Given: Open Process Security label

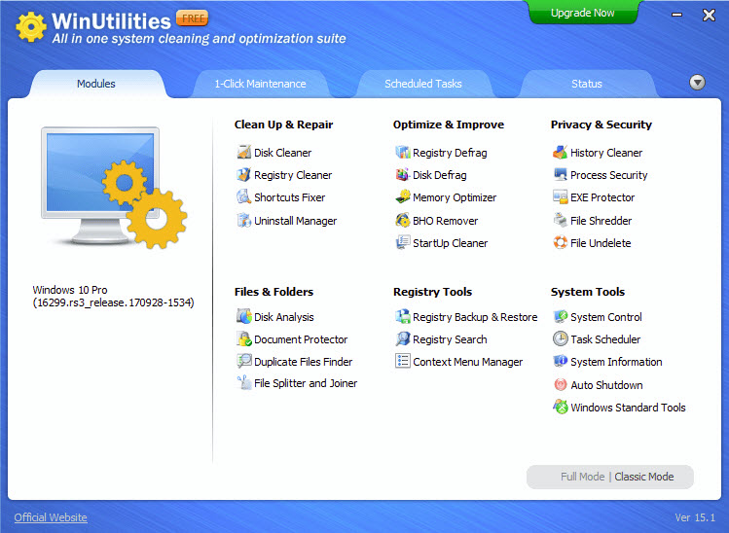Looking at the screenshot, I should (x=608, y=175).
